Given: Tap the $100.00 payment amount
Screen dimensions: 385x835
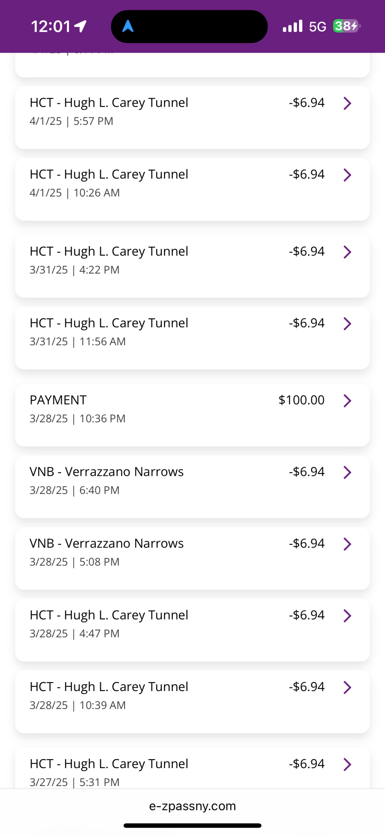Looking at the screenshot, I should (x=301, y=400).
